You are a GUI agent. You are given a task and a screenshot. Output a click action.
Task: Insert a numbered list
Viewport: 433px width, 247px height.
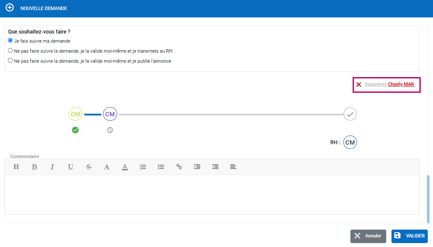pos(143,167)
